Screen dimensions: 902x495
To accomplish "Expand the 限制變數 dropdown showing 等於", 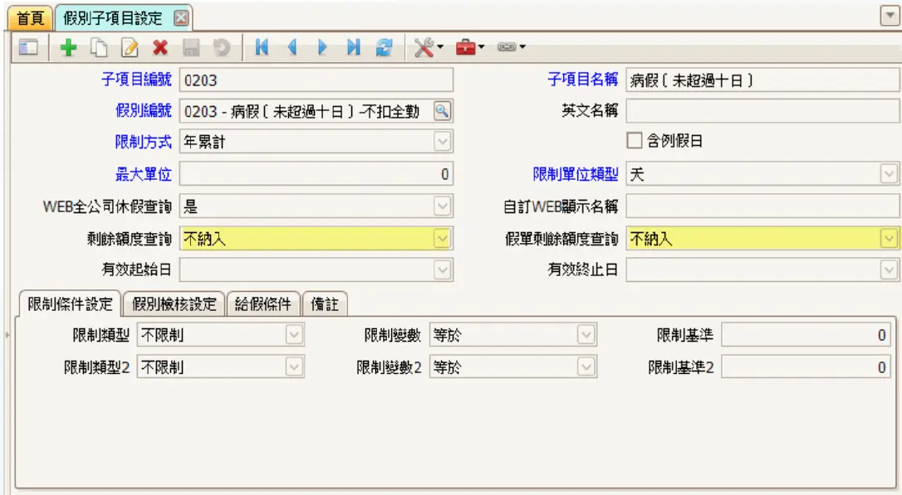I will click(586, 335).
